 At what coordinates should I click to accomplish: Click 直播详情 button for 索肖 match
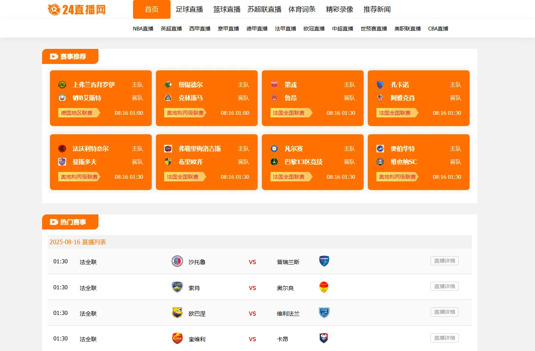point(444,286)
